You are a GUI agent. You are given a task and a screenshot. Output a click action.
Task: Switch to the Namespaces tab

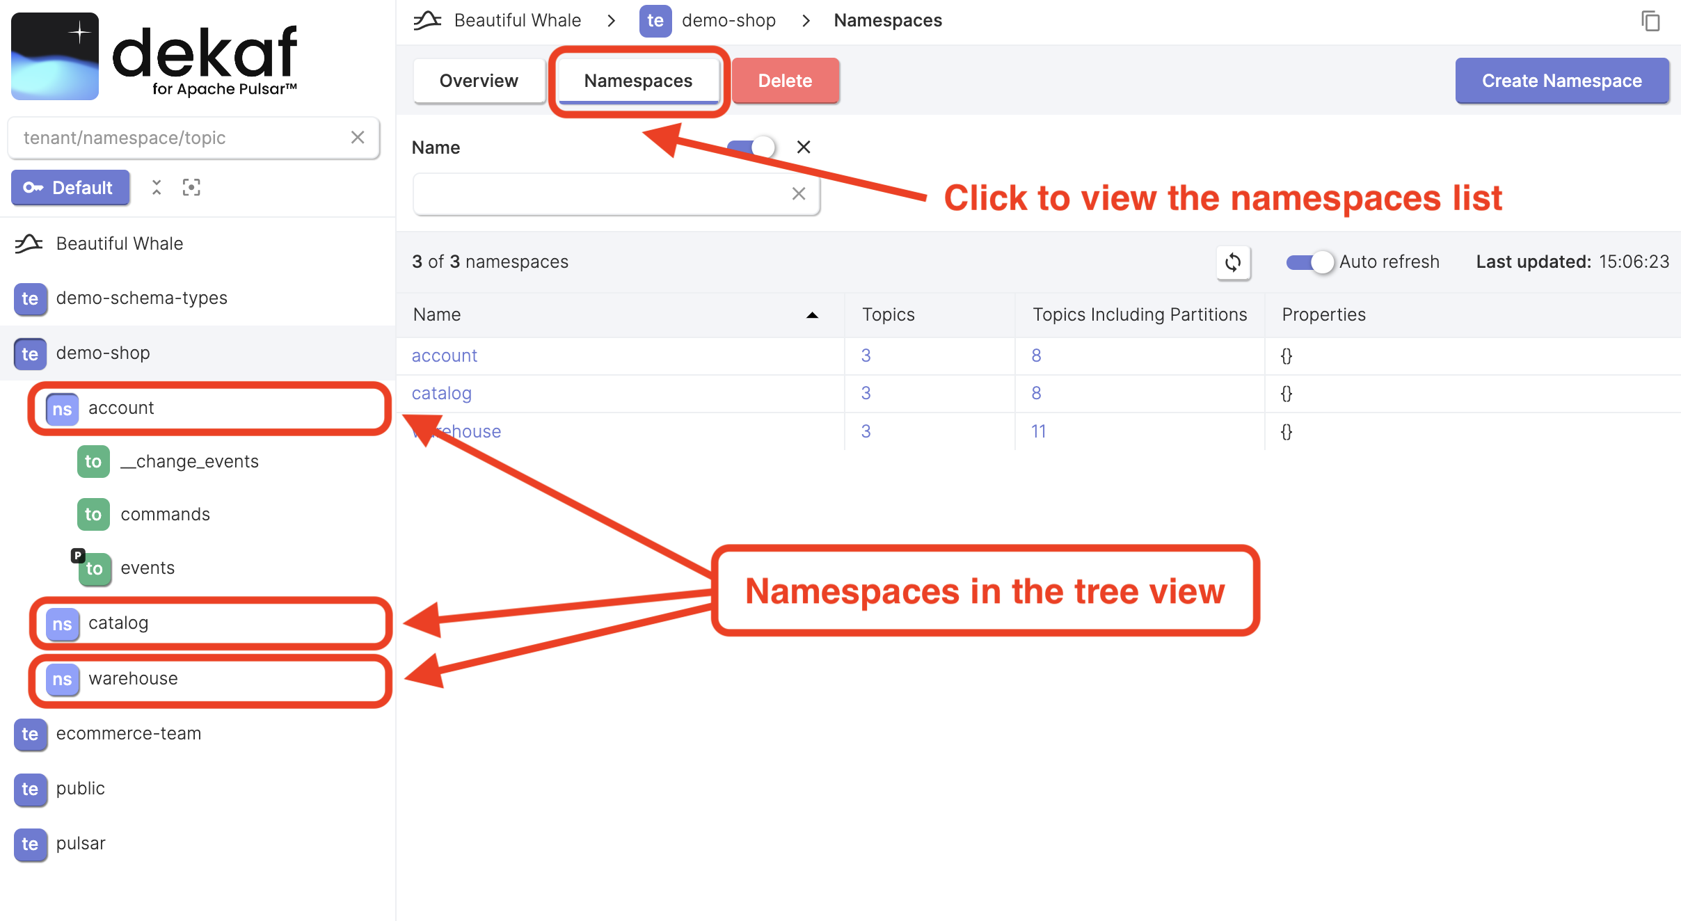pyautogui.click(x=638, y=81)
